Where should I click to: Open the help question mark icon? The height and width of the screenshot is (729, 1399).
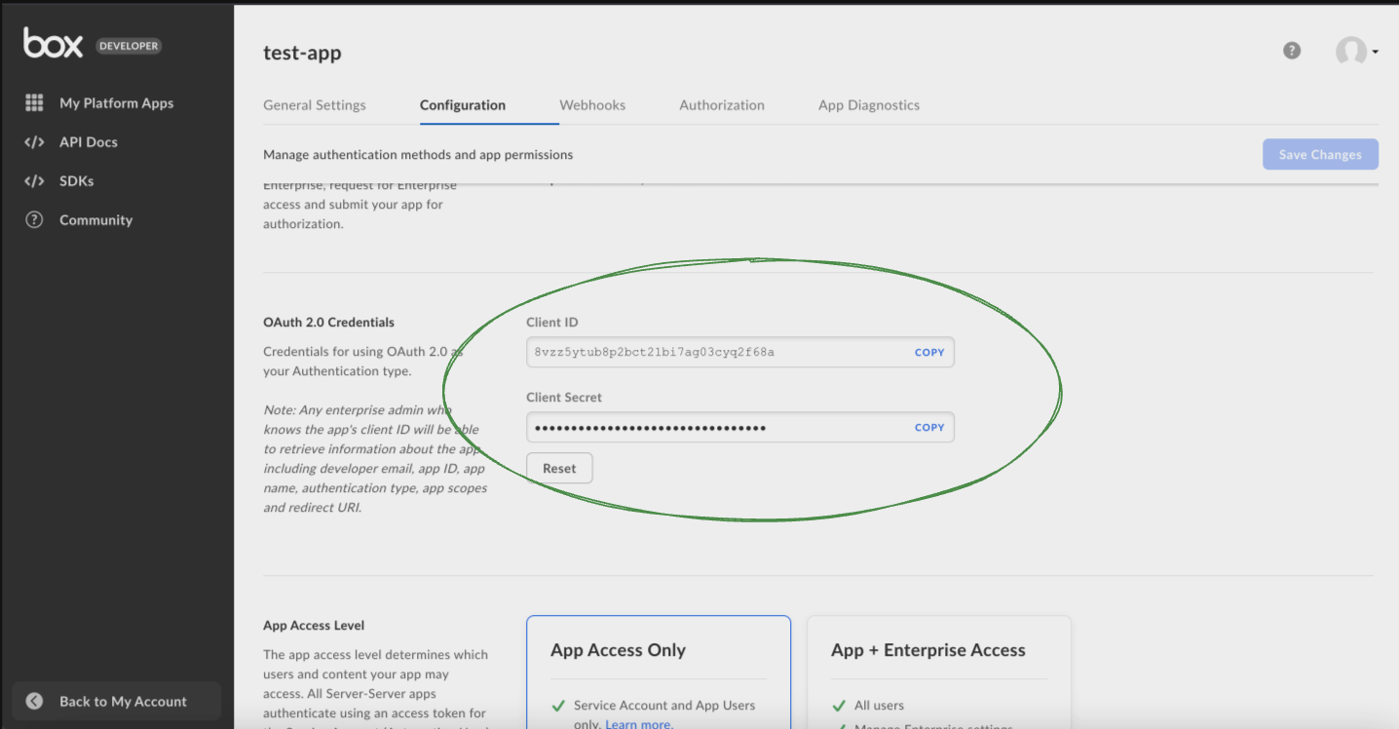[x=1292, y=51]
